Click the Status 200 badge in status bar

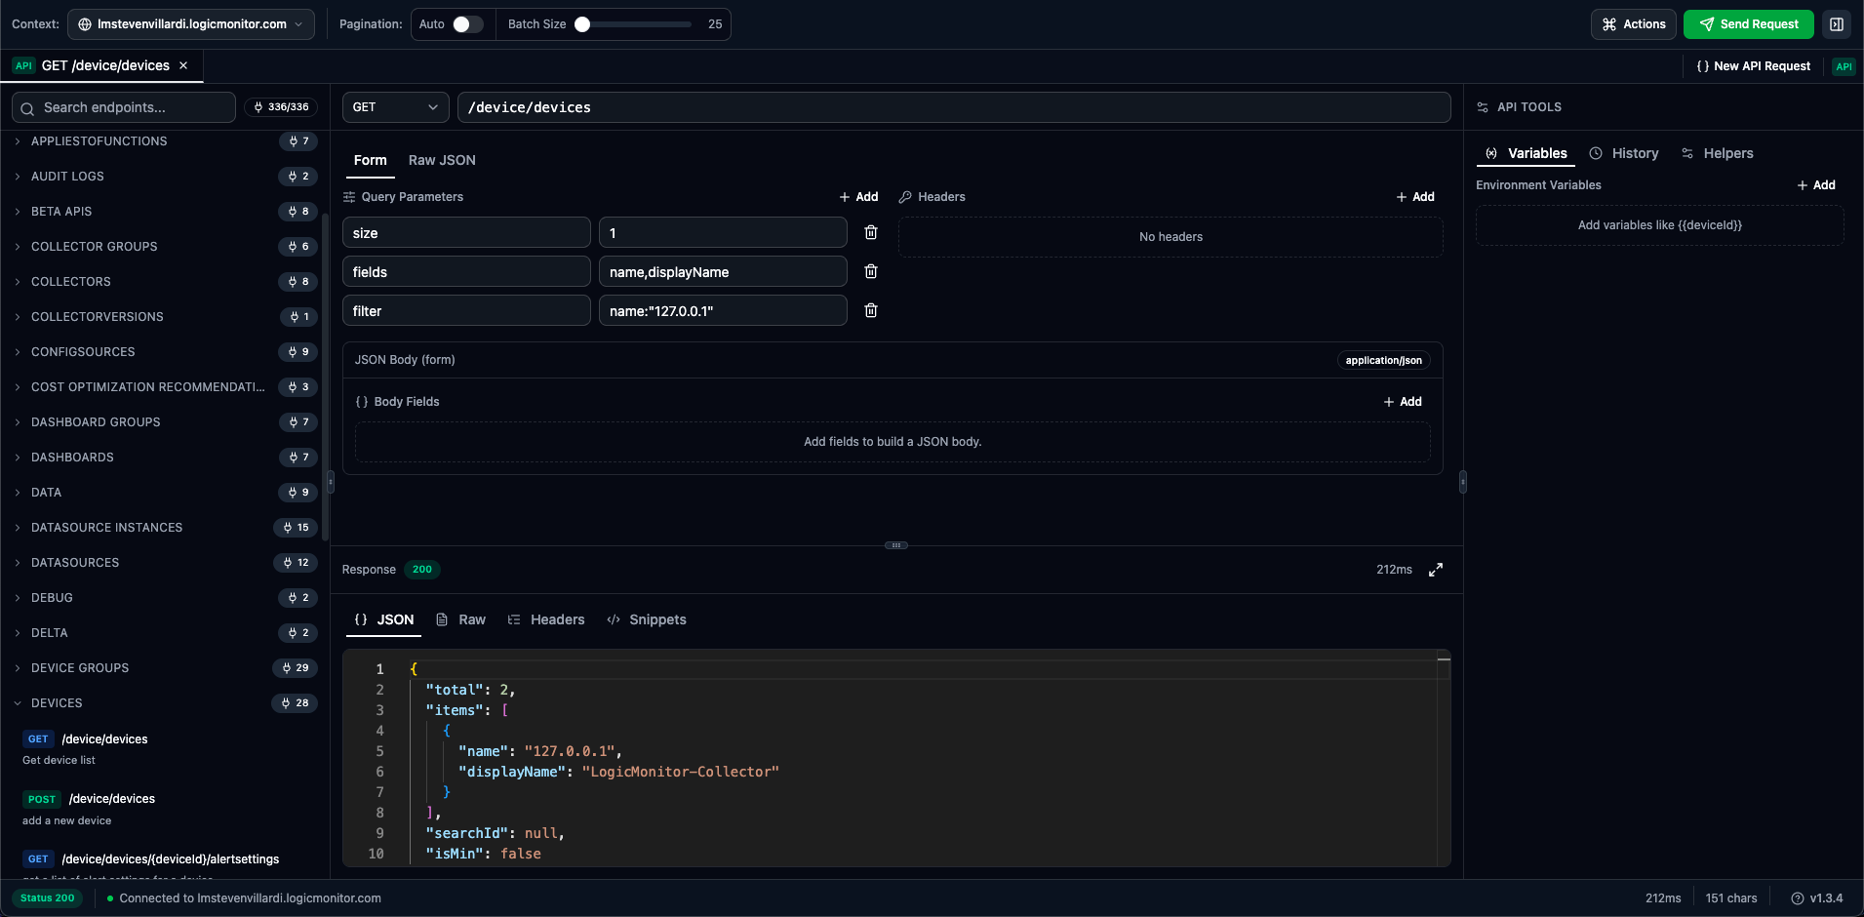coord(46,897)
